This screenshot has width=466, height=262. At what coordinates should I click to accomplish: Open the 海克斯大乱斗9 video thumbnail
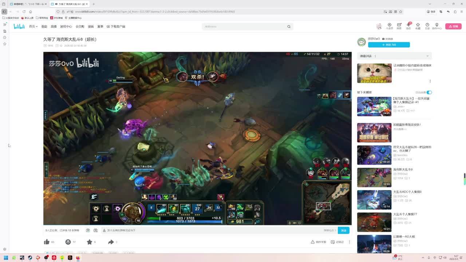click(x=374, y=177)
